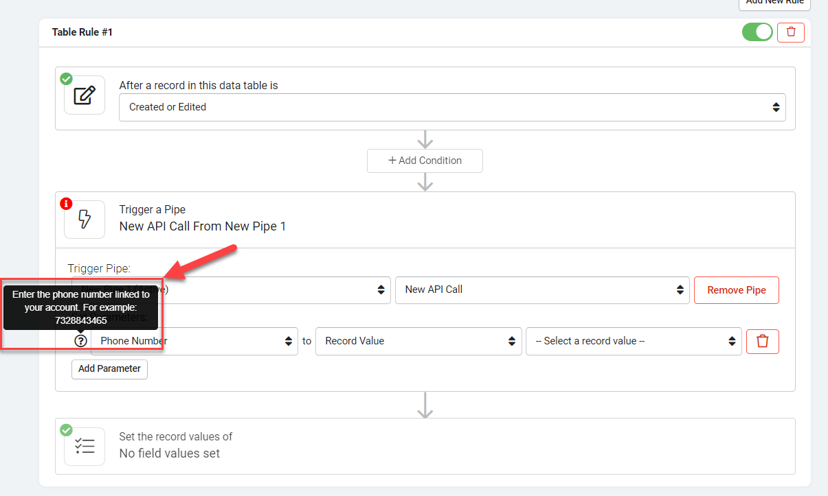
Task: Toggle Table Rule #1 off
Action: click(757, 32)
